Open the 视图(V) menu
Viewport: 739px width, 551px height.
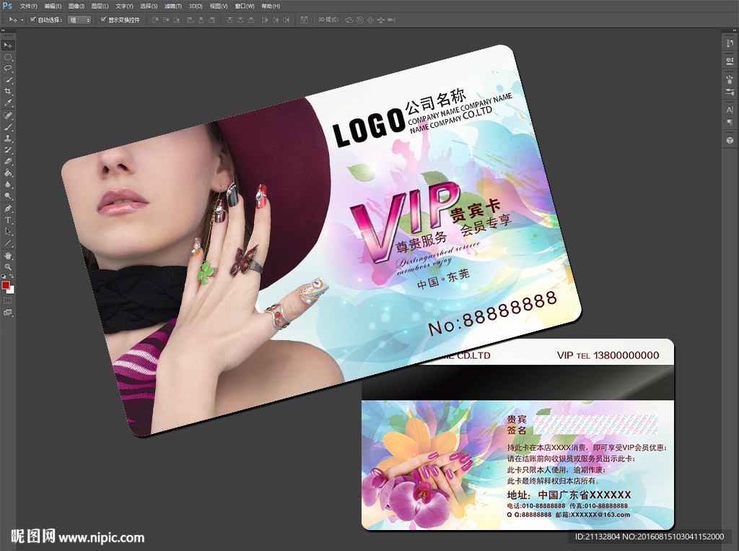point(219,6)
